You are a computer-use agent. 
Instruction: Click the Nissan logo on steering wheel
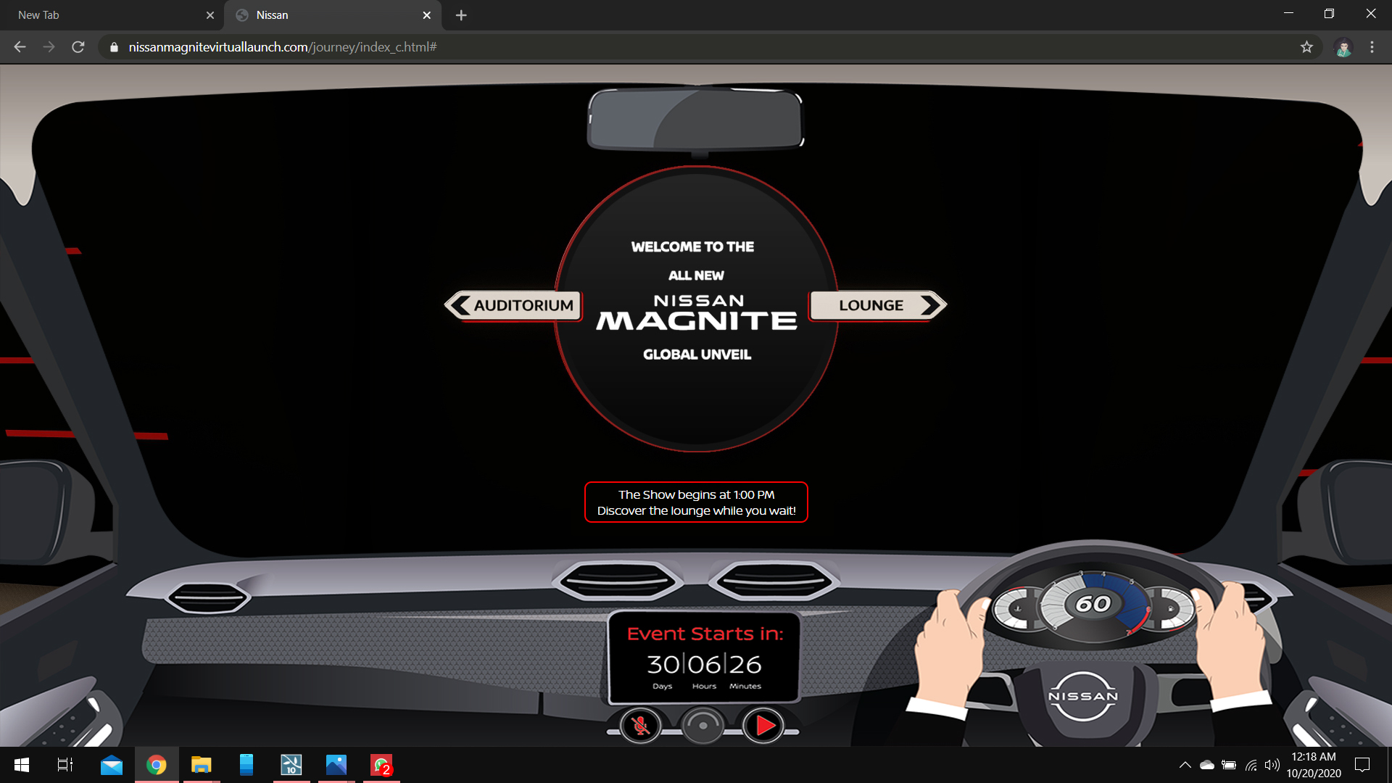pos(1083,696)
